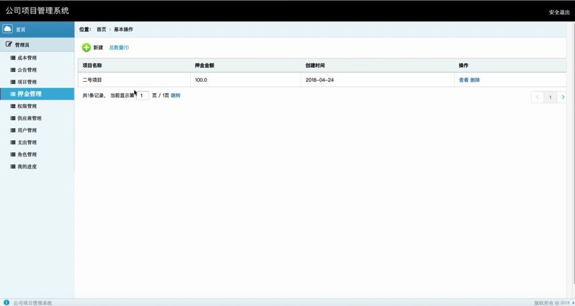Click 基本操作 in the breadcrumb
Image resolution: width=575 pixels, height=306 pixels.
pyautogui.click(x=123, y=30)
